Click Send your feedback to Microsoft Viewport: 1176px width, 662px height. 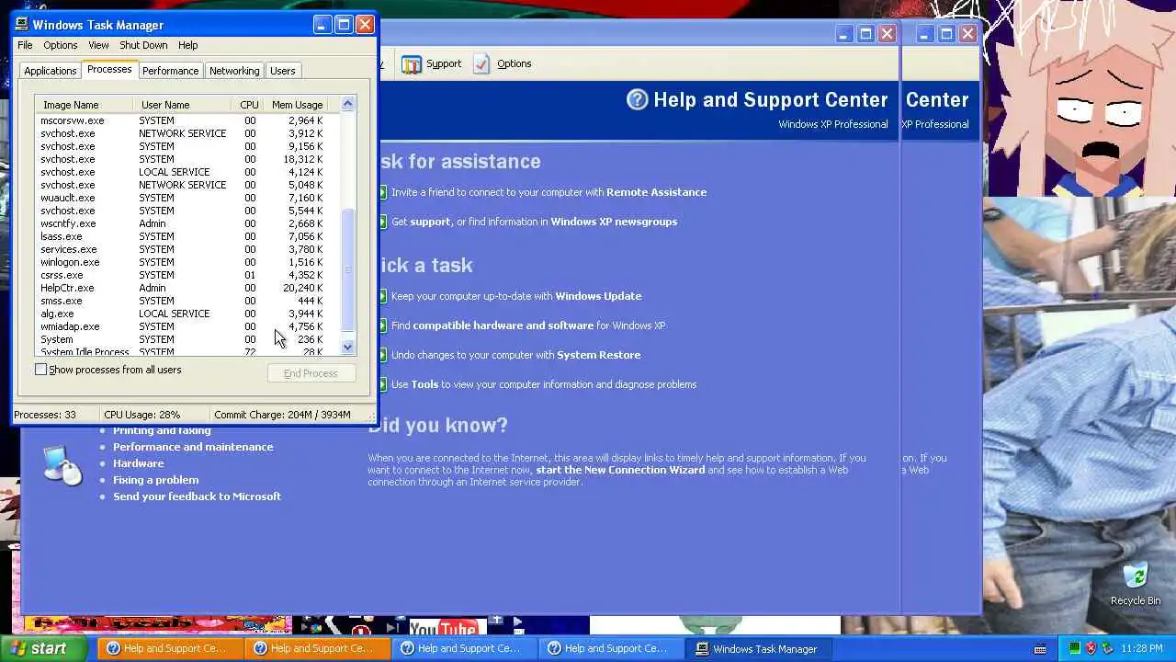coord(197,496)
